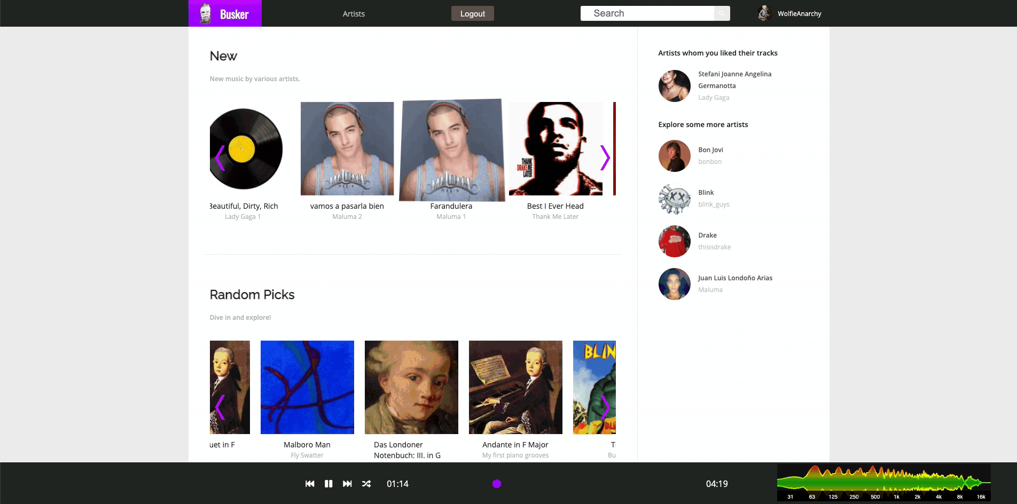Click the audio spectrum visualizer

883,482
